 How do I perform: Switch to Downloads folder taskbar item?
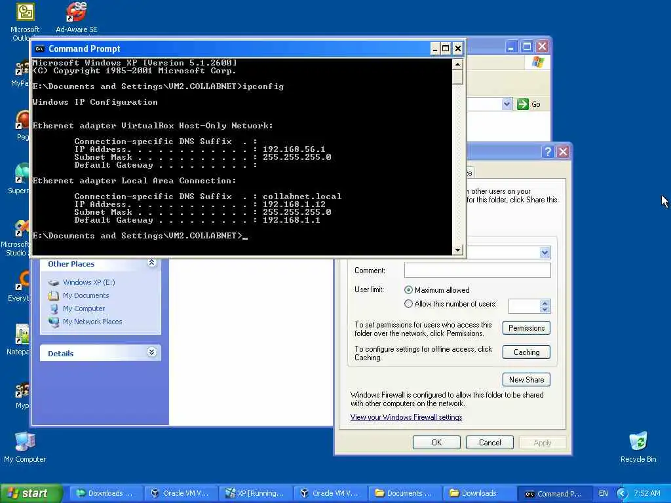click(479, 494)
